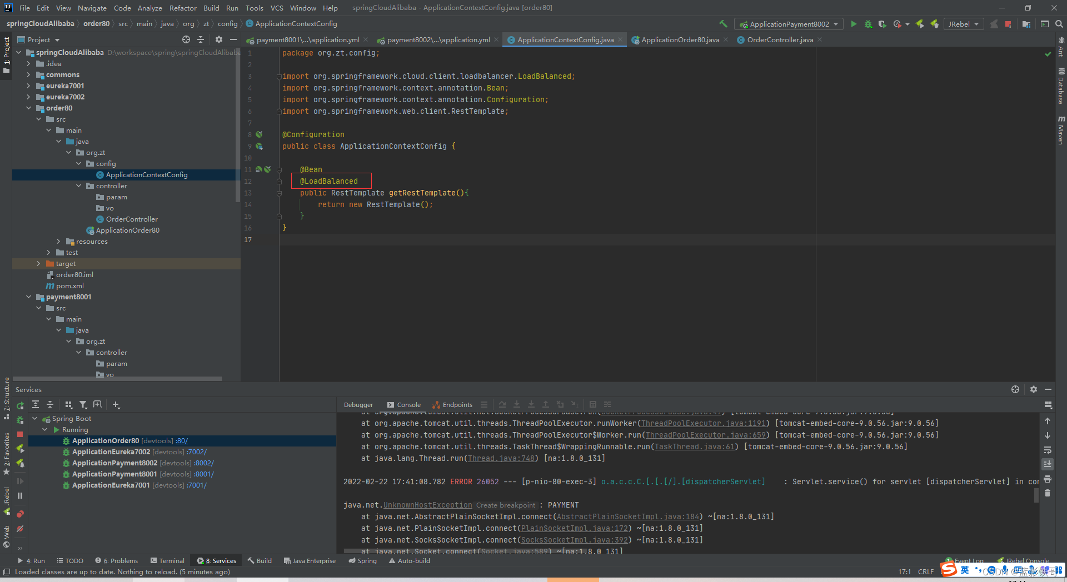1067x582 pixels.
Task: Open ApplicationPayment8002 run configuration dropdown
Action: tap(789, 24)
